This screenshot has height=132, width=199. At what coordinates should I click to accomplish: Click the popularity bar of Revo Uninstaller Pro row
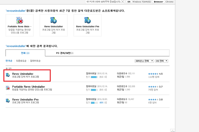click(94, 103)
